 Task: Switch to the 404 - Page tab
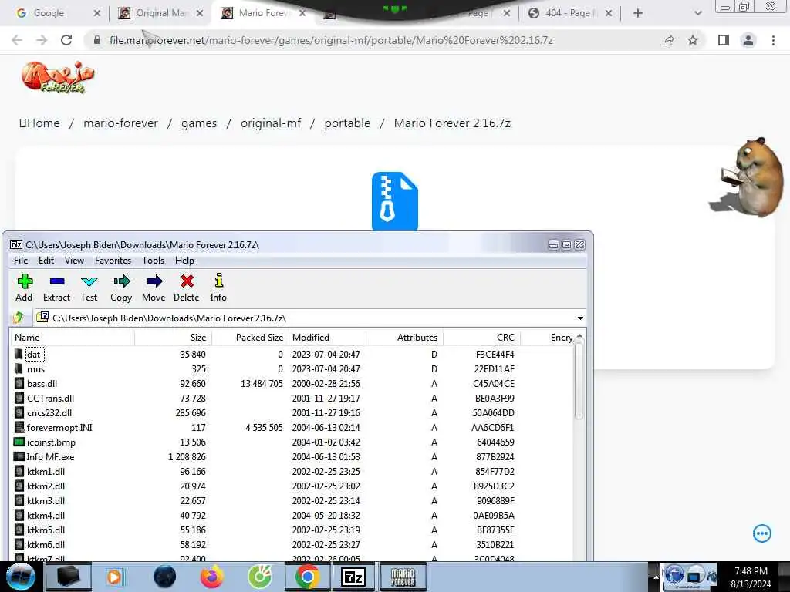pos(570,13)
